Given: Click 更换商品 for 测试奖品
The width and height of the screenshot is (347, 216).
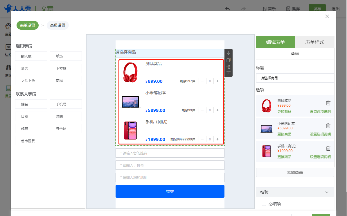Looking at the screenshot, I should [284, 111].
